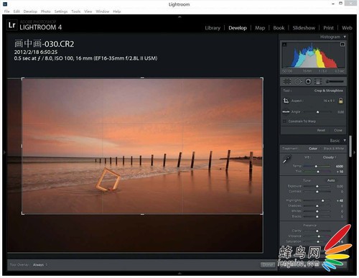The image size is (359, 278).
Task: Collapse the Histogram panel
Action: click(345, 37)
